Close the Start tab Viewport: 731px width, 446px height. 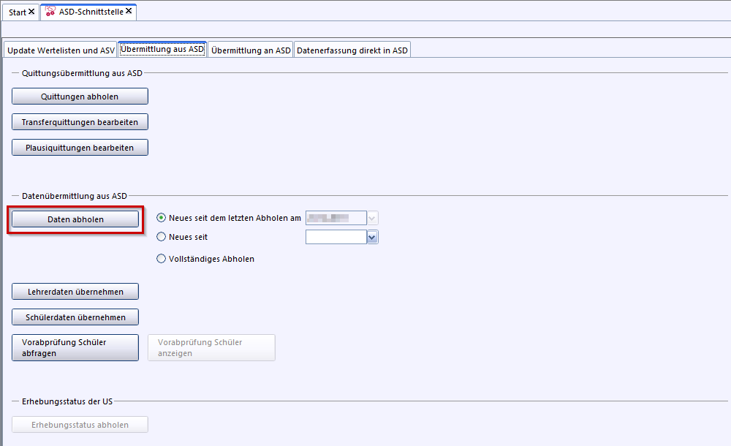pyautogui.click(x=31, y=12)
